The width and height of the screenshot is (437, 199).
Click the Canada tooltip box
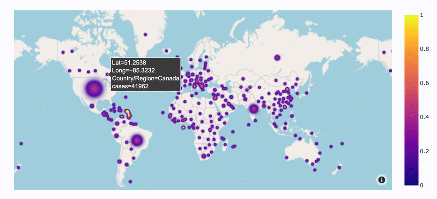click(x=145, y=74)
